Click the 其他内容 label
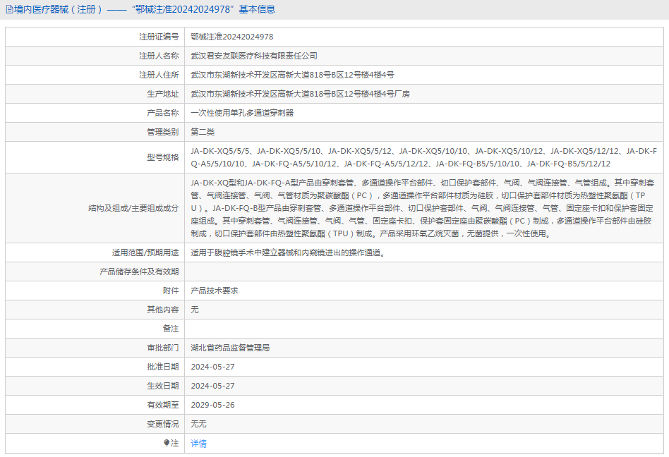Screen dimensions: 669x457 click(x=162, y=310)
